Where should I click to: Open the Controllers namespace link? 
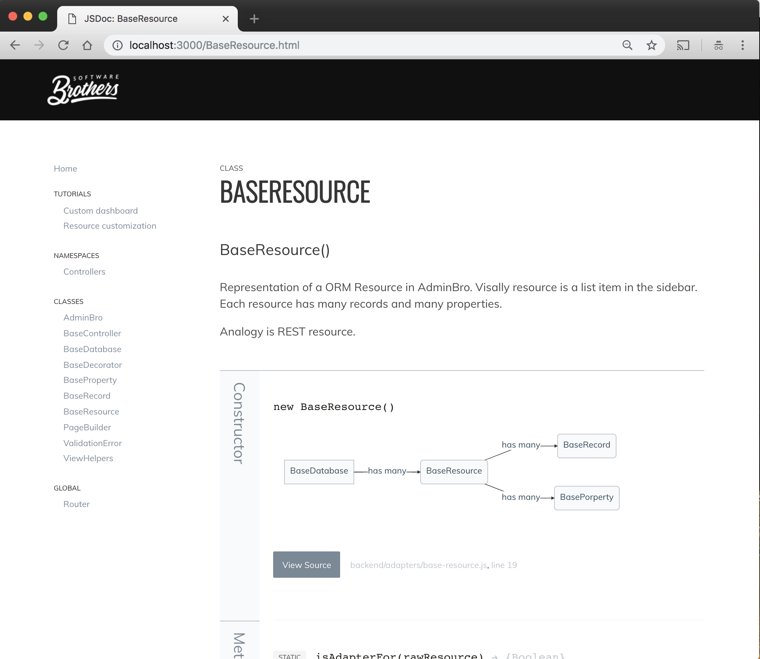(84, 272)
